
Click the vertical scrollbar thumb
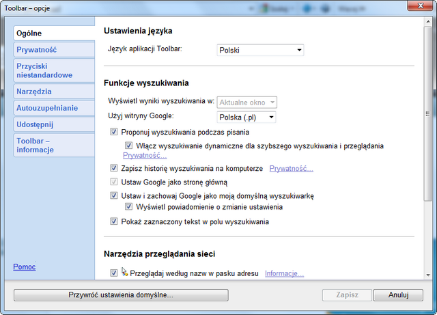click(428, 113)
